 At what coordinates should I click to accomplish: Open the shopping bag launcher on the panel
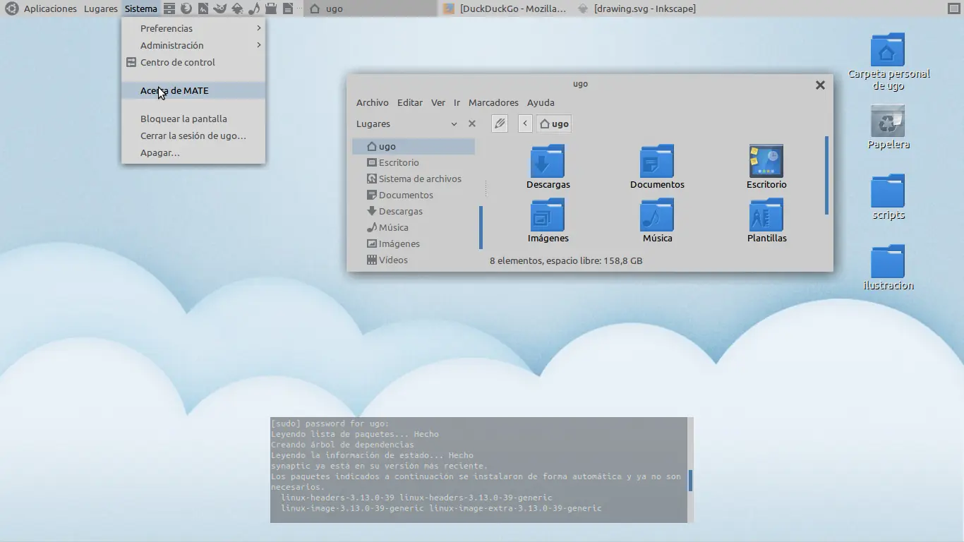(x=271, y=8)
